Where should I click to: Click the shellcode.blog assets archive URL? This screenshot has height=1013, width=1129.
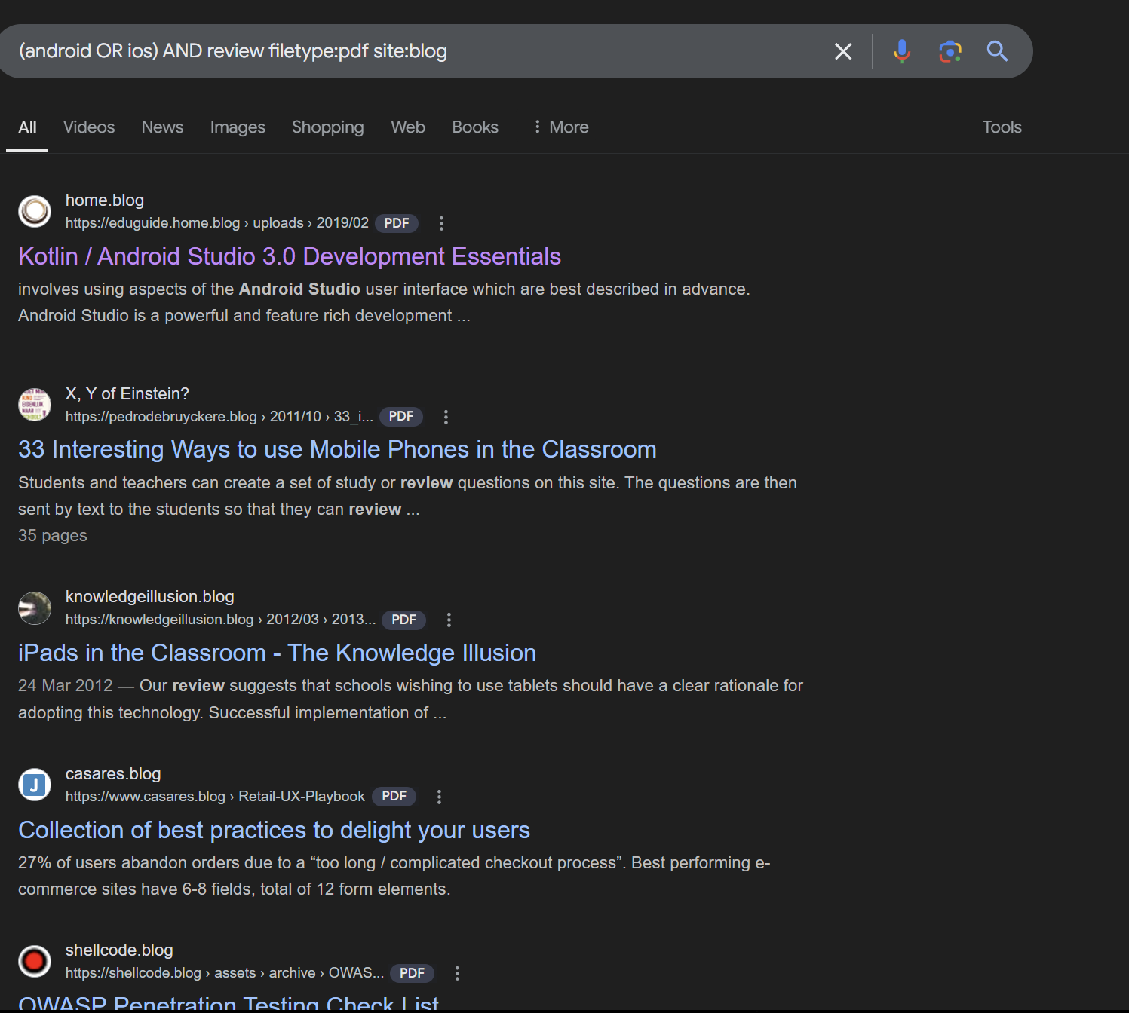pos(225,973)
